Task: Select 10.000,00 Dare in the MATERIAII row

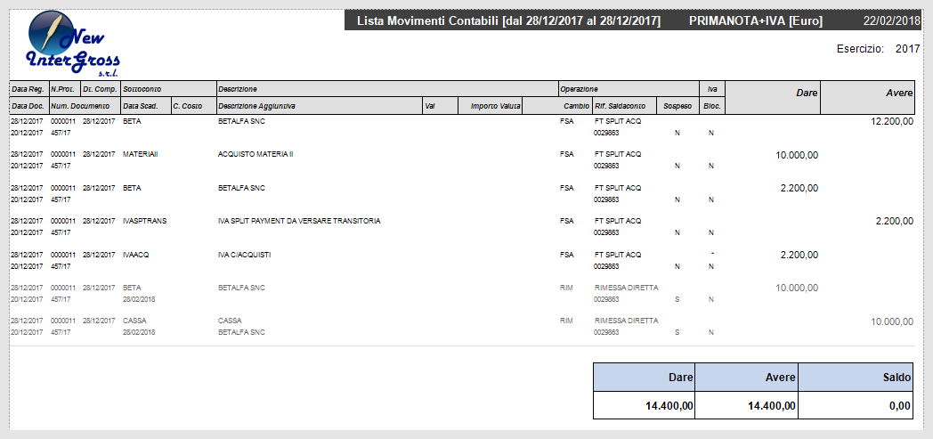Action: [x=797, y=155]
